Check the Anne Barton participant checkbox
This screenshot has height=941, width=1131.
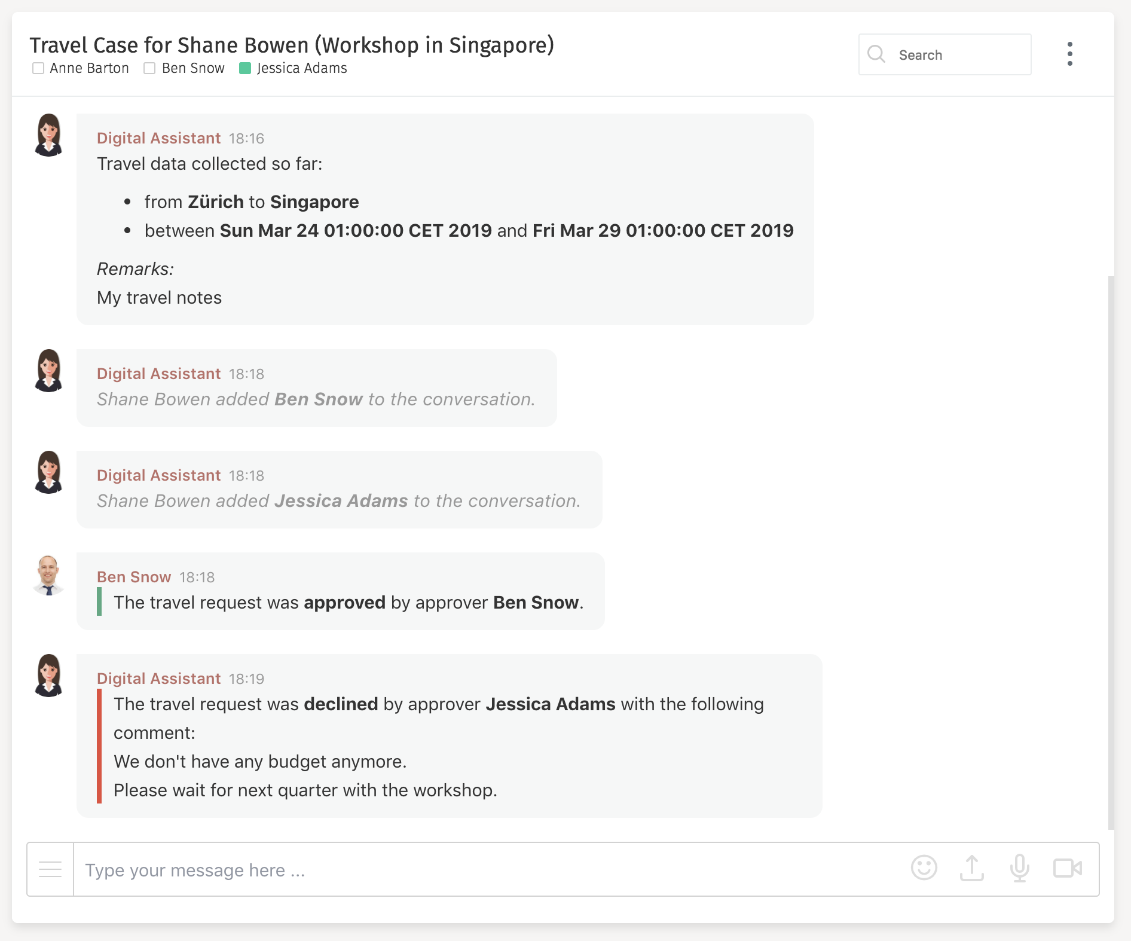(x=38, y=68)
